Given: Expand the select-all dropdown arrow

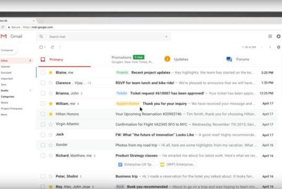Looking at the screenshot, I should click(45, 47).
